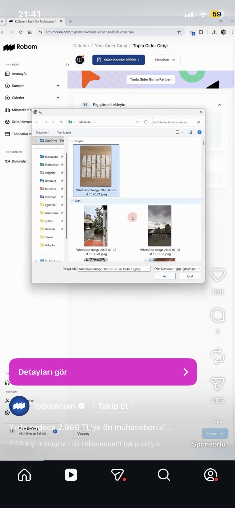Open Kalan Kontör 99999 button
The width and height of the screenshot is (235, 508).
coord(119,60)
